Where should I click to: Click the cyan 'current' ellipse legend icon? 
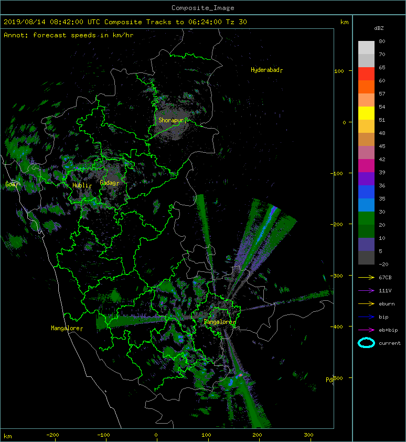pos(366,343)
